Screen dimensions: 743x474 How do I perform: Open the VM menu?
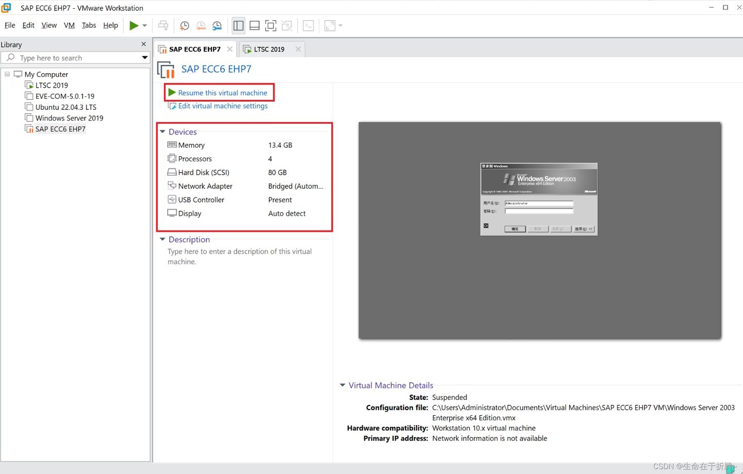[x=69, y=25]
